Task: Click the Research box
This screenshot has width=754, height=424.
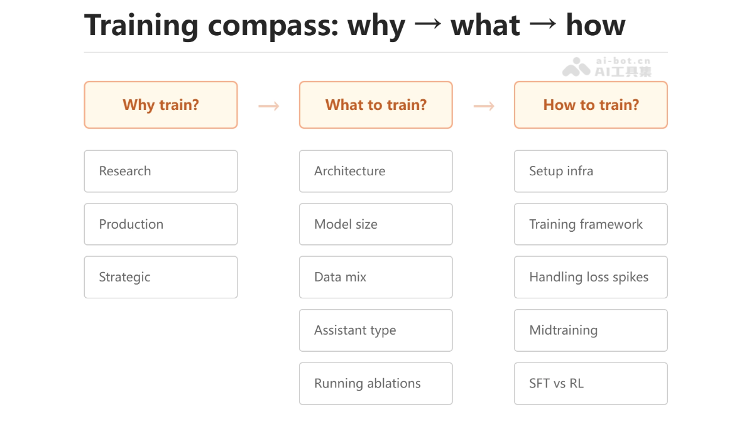Action: [x=161, y=171]
